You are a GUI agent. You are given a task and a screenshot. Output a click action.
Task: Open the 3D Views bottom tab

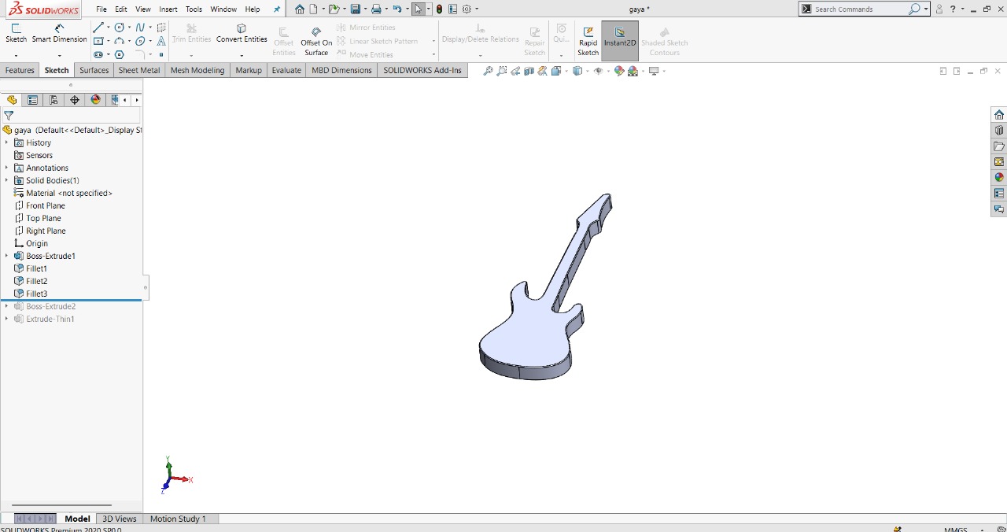point(120,519)
